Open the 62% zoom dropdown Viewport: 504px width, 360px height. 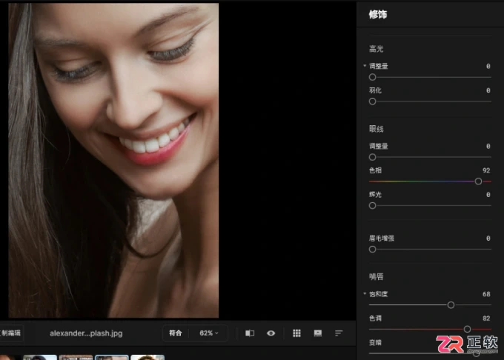[x=208, y=333]
